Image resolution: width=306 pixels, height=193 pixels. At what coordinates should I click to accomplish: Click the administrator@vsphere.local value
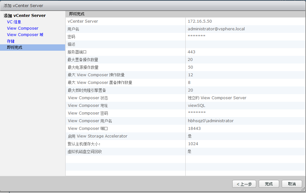[x=216, y=29]
